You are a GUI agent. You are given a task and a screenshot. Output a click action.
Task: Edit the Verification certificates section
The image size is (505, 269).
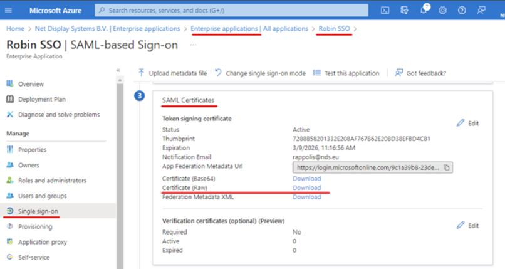coord(467,226)
